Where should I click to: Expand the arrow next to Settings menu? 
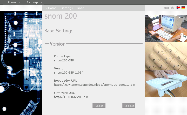click(x=42, y=2)
